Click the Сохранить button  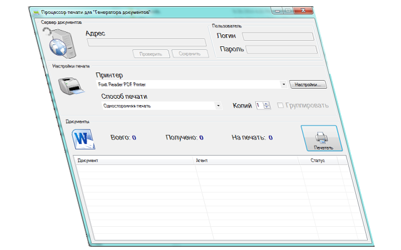[190, 54]
